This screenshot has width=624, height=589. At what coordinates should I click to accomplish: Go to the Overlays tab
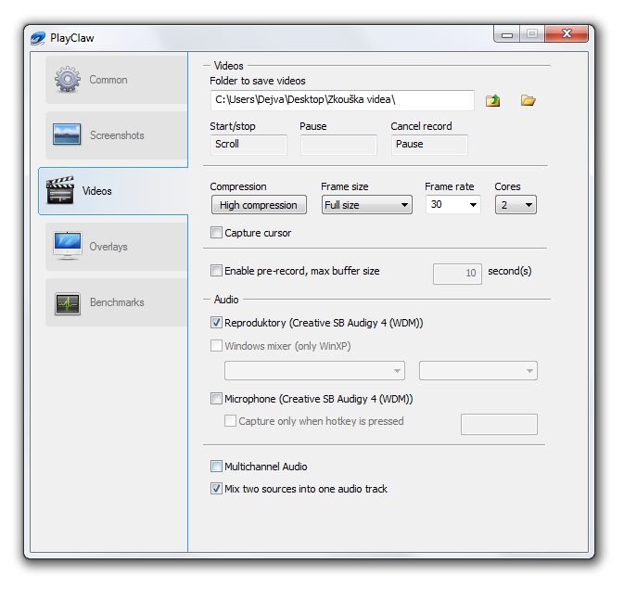[116, 247]
